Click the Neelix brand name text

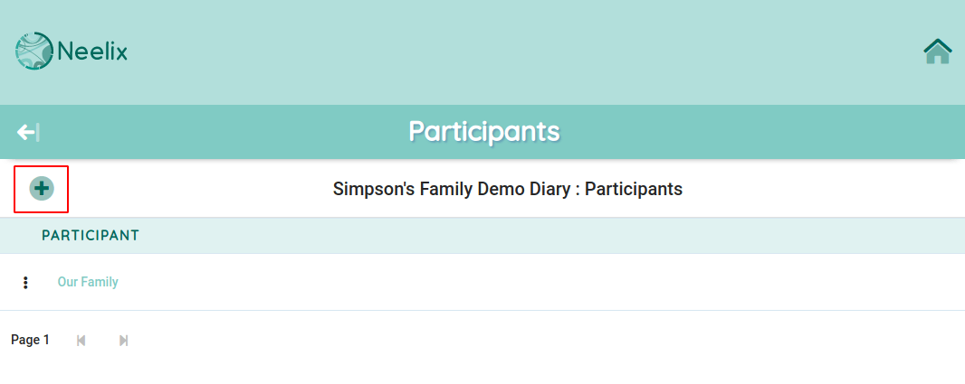tap(92, 52)
